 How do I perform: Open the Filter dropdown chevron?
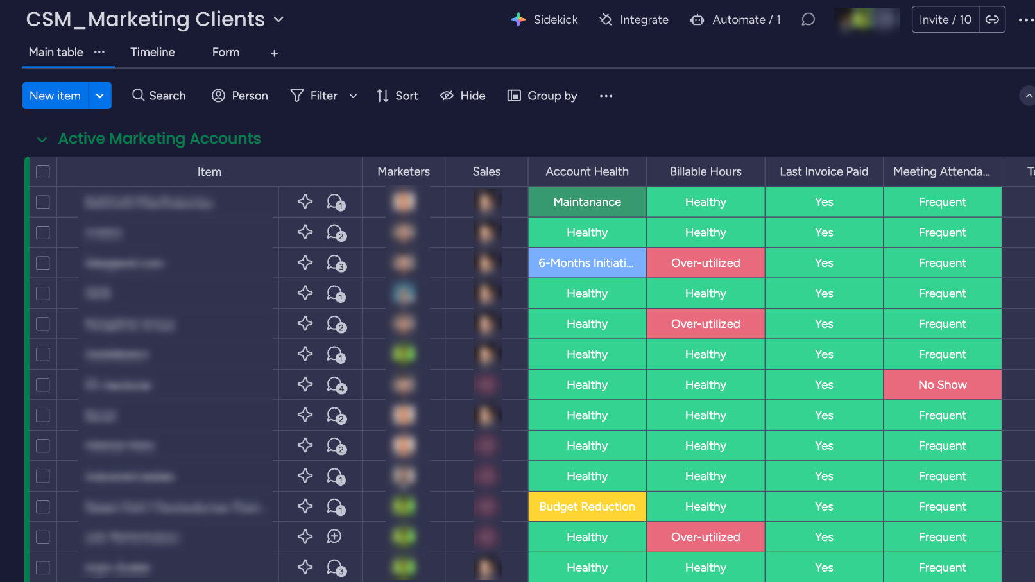pos(353,96)
